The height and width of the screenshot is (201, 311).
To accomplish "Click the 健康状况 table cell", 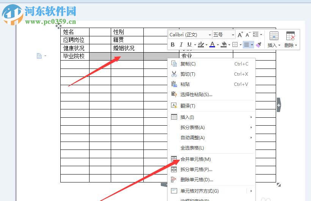I will click(75, 48).
